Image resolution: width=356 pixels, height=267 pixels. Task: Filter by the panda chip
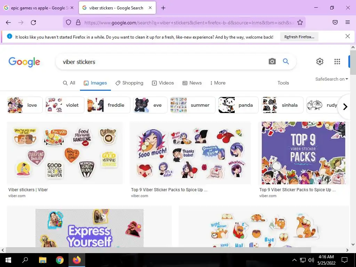(238, 105)
